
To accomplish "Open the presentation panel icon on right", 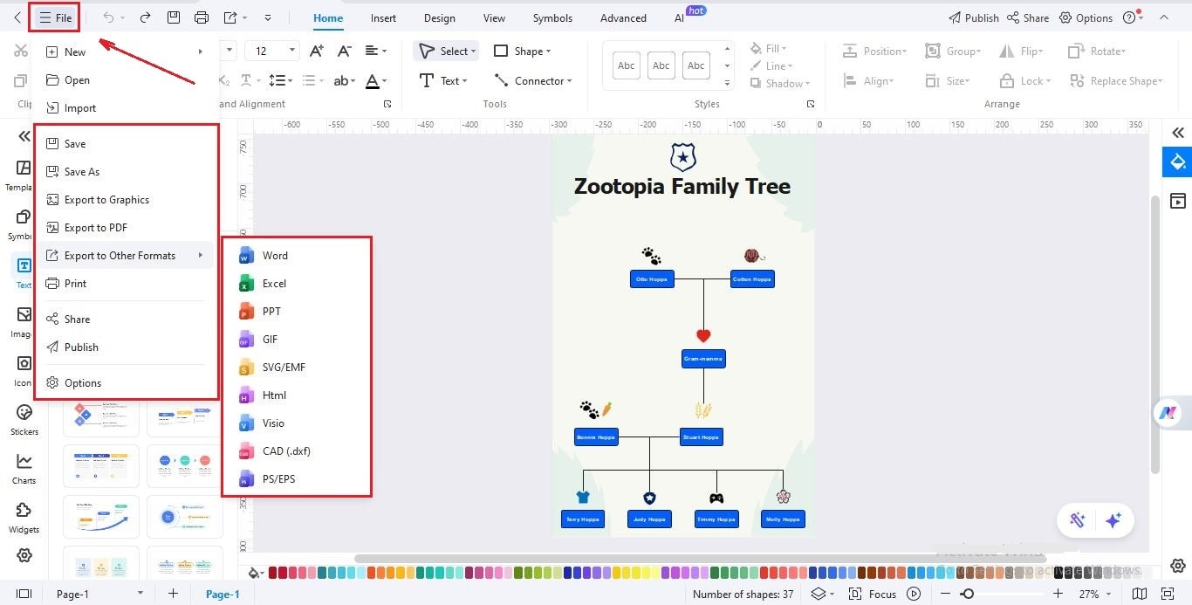I will click(x=1178, y=201).
